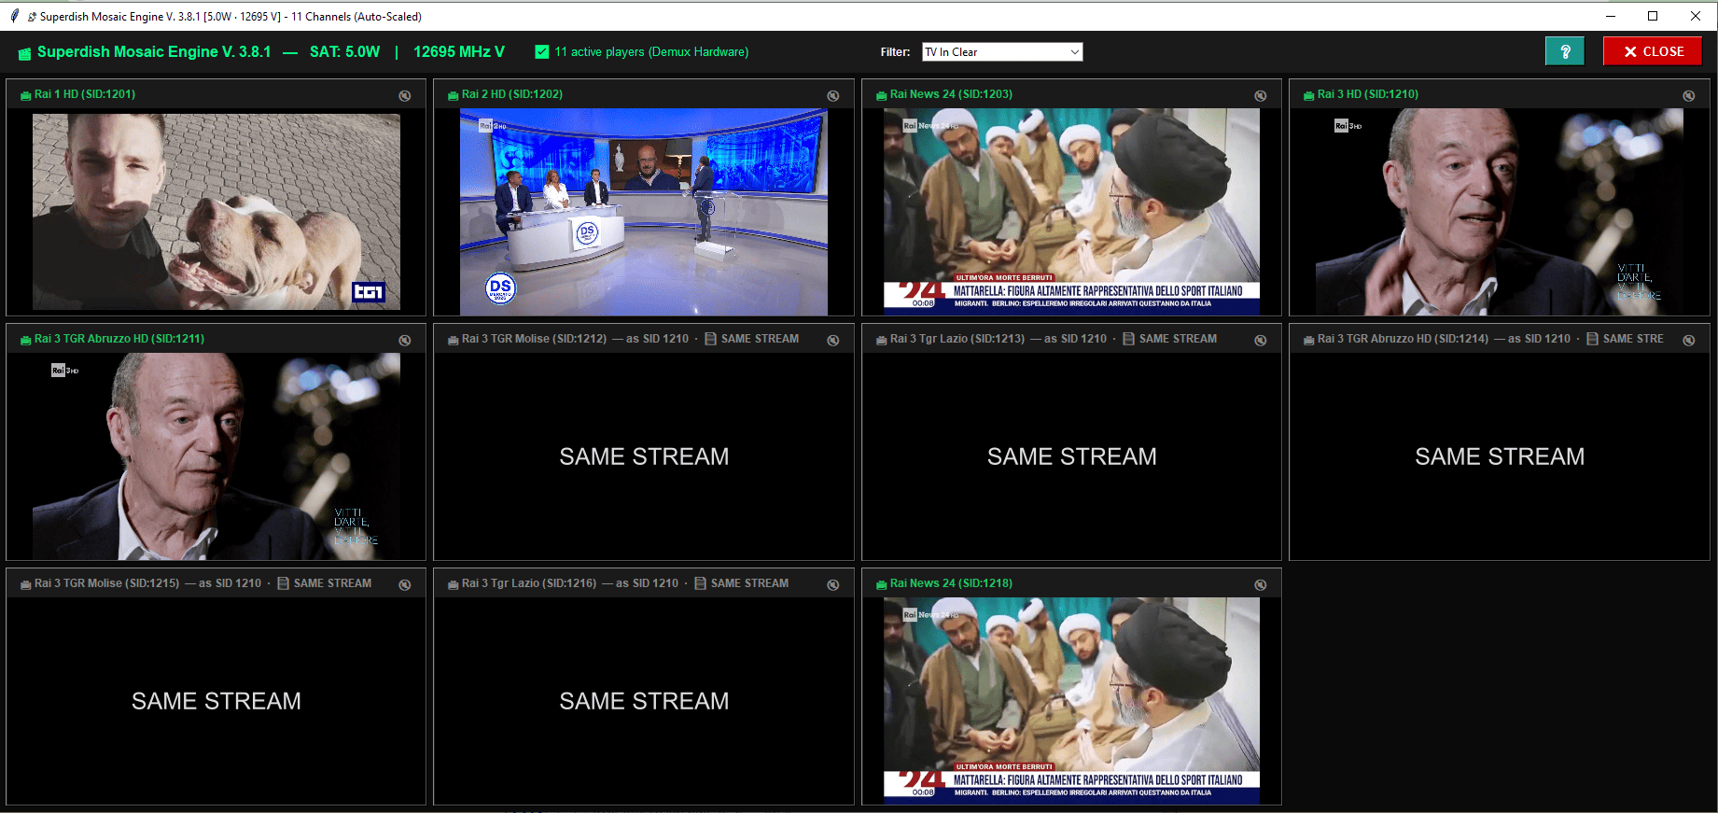
Task: Select the Rai 1 HD video thumbnail
Action: tap(216, 212)
